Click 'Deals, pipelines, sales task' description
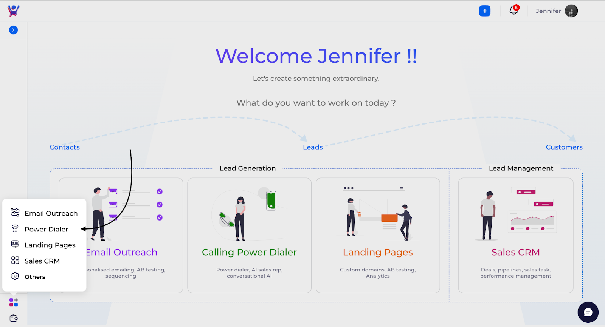This screenshot has height=327, width=605. pos(515,273)
